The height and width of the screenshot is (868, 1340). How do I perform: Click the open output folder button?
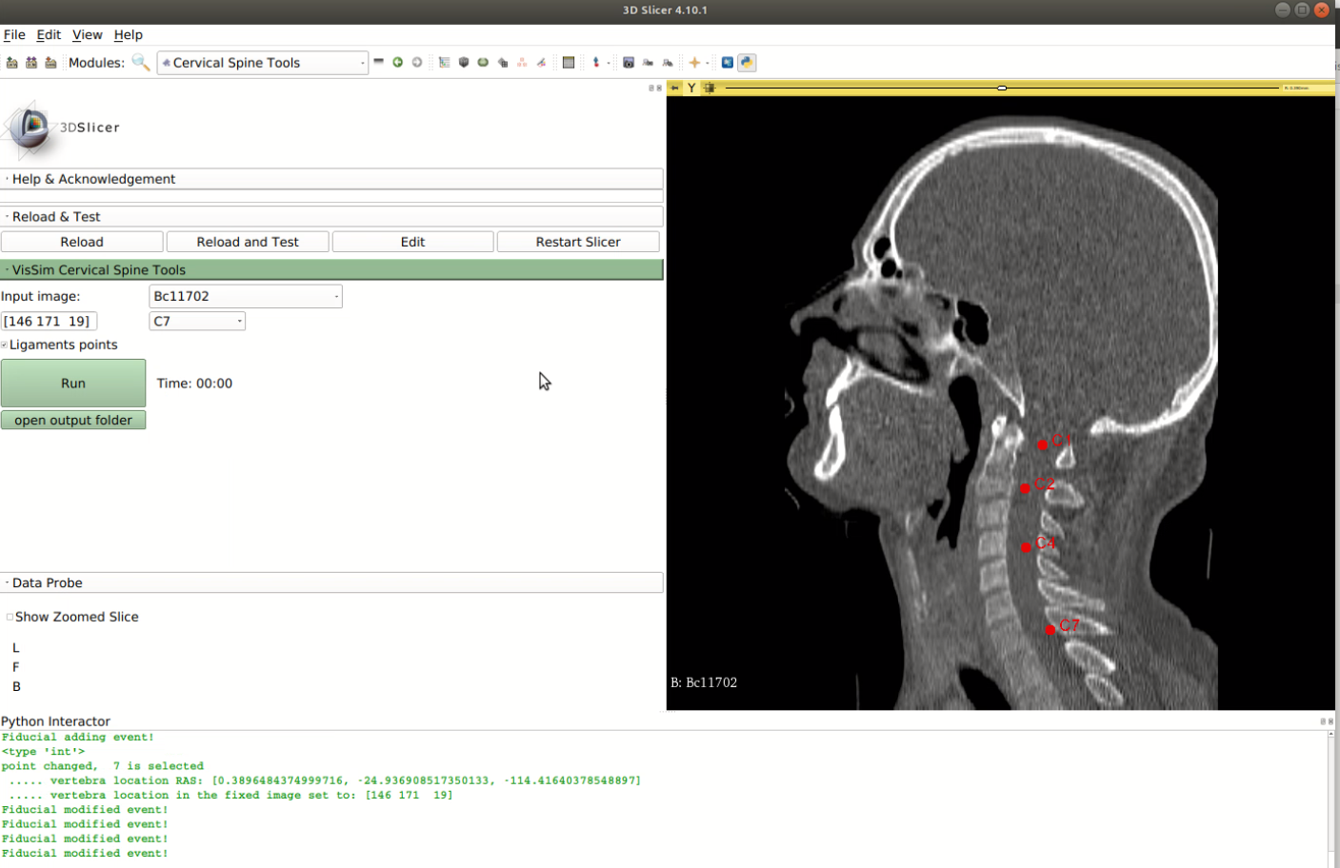[x=73, y=421]
